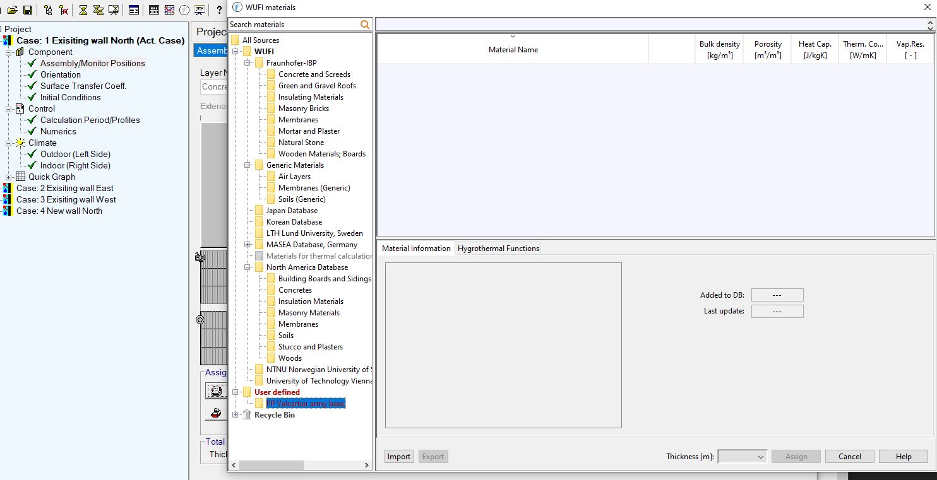Click the save floppy disk toolbar icon
The height and width of the screenshot is (480, 937).
tap(27, 10)
